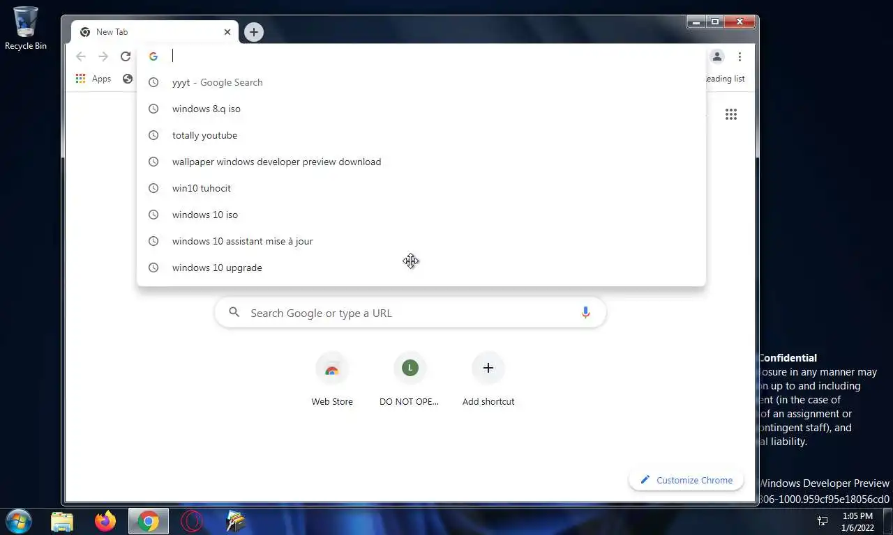The height and width of the screenshot is (535, 893).
Task: Select the 'windows 10 iso' suggestion
Action: (421, 215)
